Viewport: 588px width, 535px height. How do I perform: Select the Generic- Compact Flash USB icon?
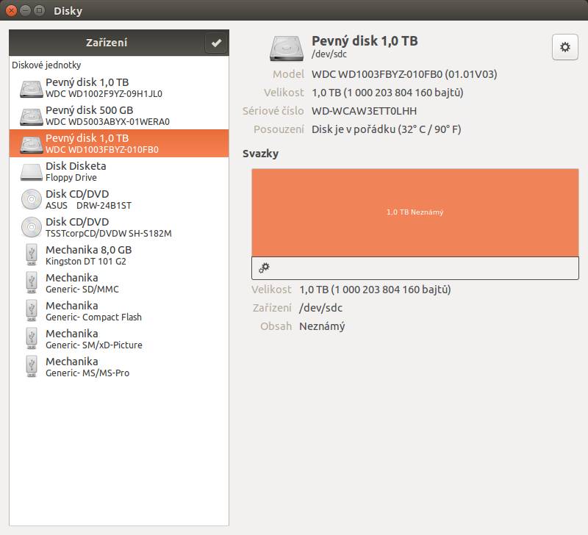pos(32,311)
